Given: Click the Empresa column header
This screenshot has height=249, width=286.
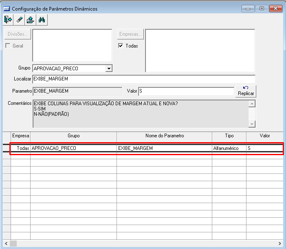Looking at the screenshot, I should 21,136.
